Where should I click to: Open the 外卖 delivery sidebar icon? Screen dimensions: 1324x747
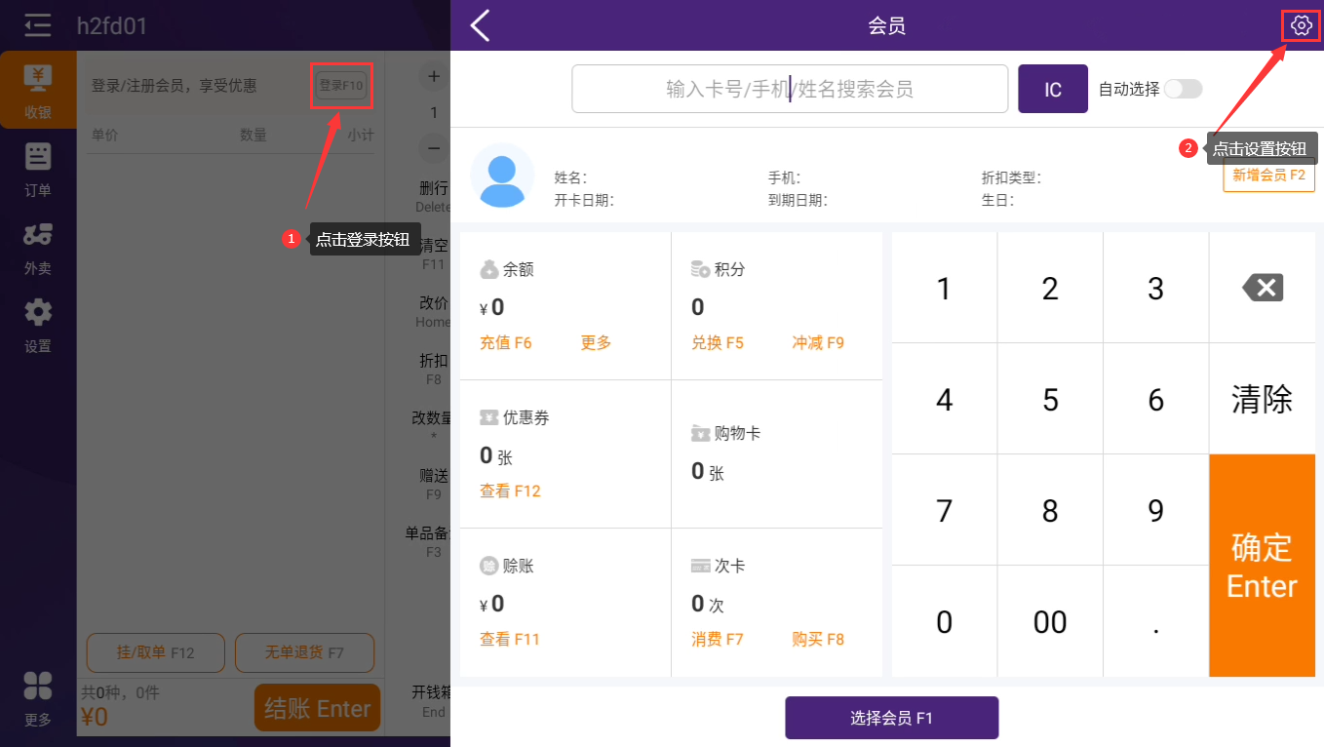[x=38, y=247]
